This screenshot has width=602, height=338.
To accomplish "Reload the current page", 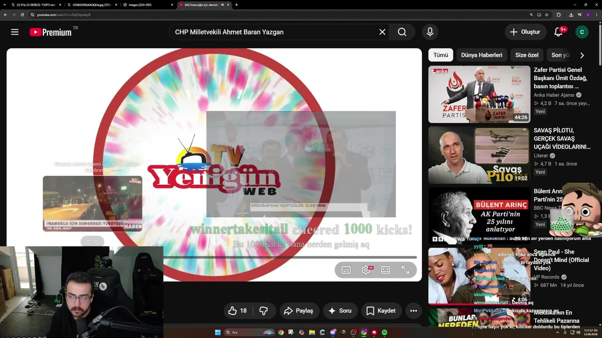I will point(22,15).
